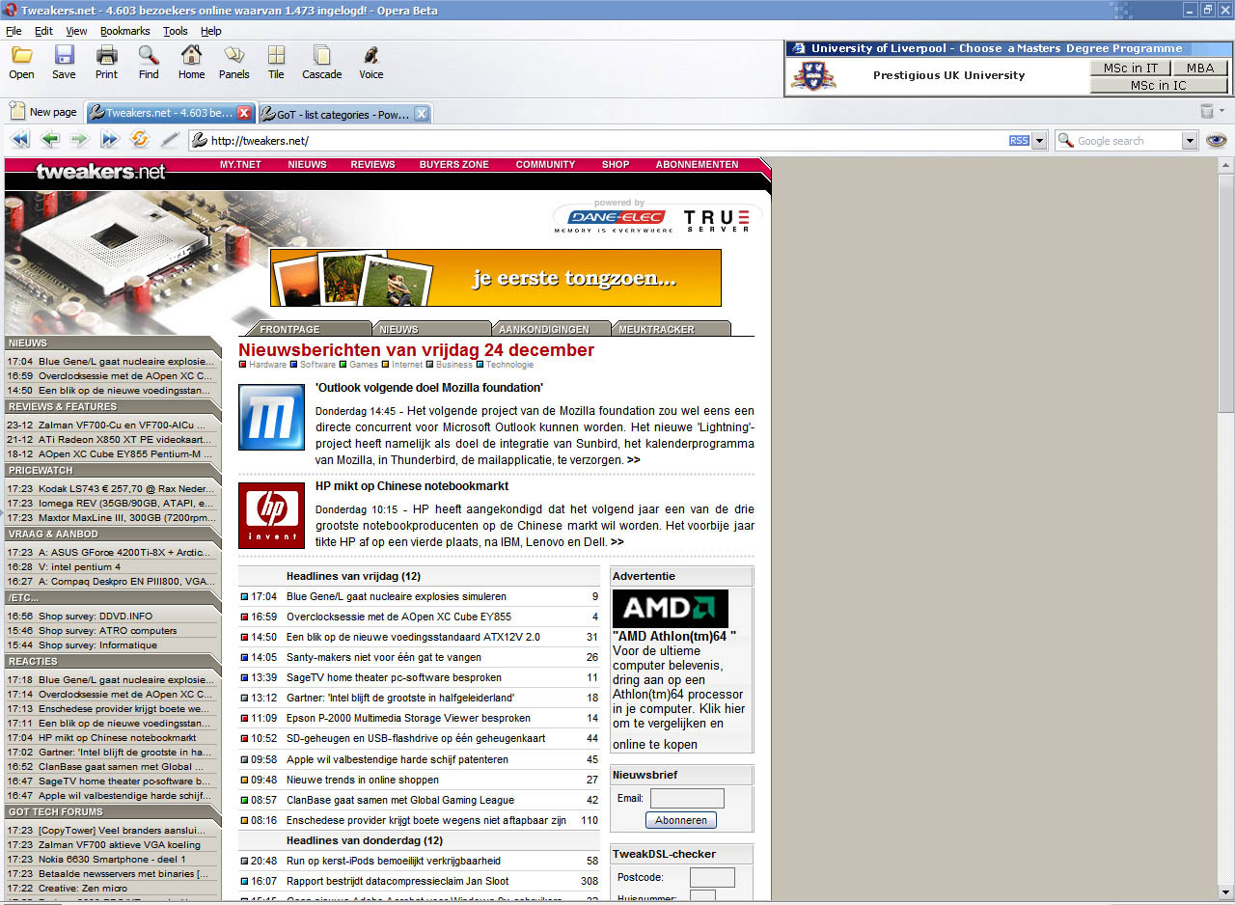Screen dimensions: 1235x905
Task: Open ABONNEMENTEN in site navigation
Action: coord(697,165)
